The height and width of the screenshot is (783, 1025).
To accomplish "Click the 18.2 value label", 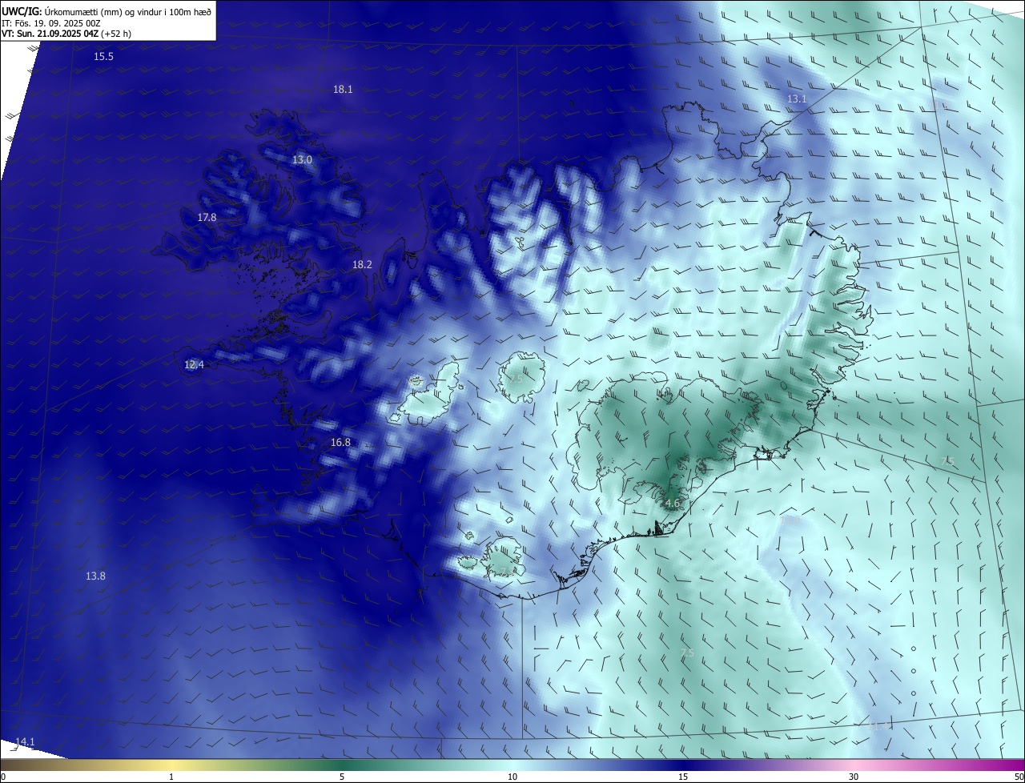I will (x=362, y=264).
